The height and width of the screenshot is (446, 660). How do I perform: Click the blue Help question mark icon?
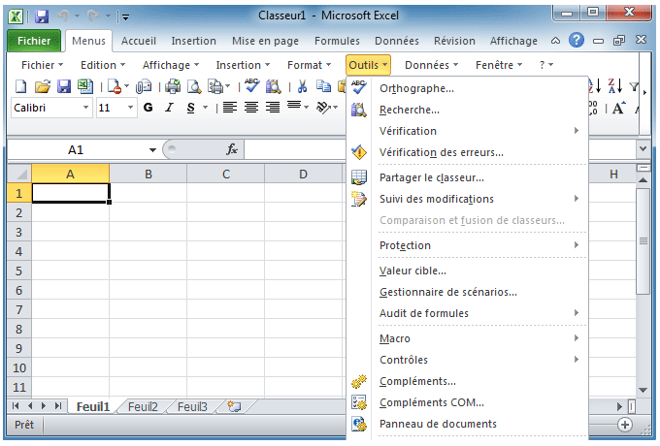[577, 41]
